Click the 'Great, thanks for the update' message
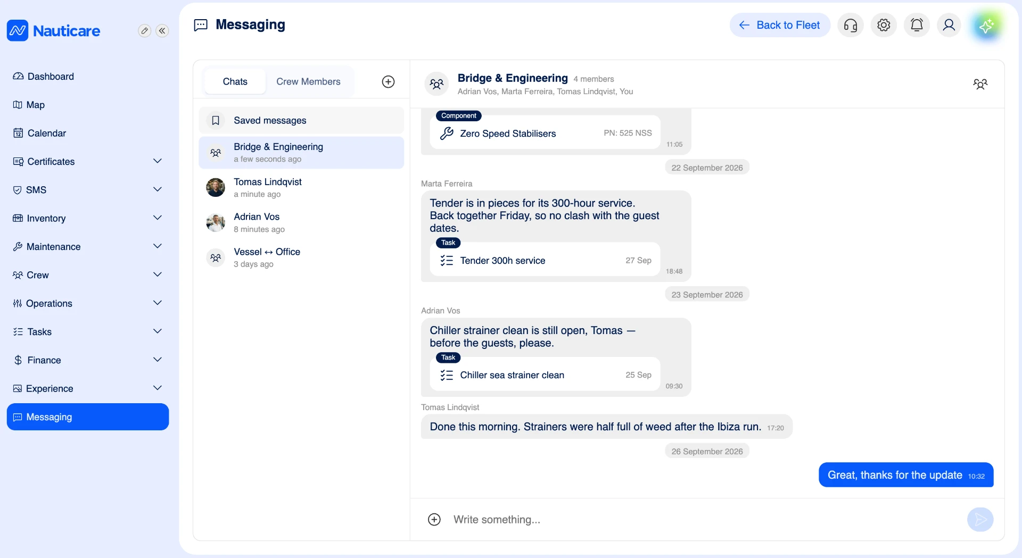Image resolution: width=1022 pixels, height=558 pixels. [x=906, y=474]
